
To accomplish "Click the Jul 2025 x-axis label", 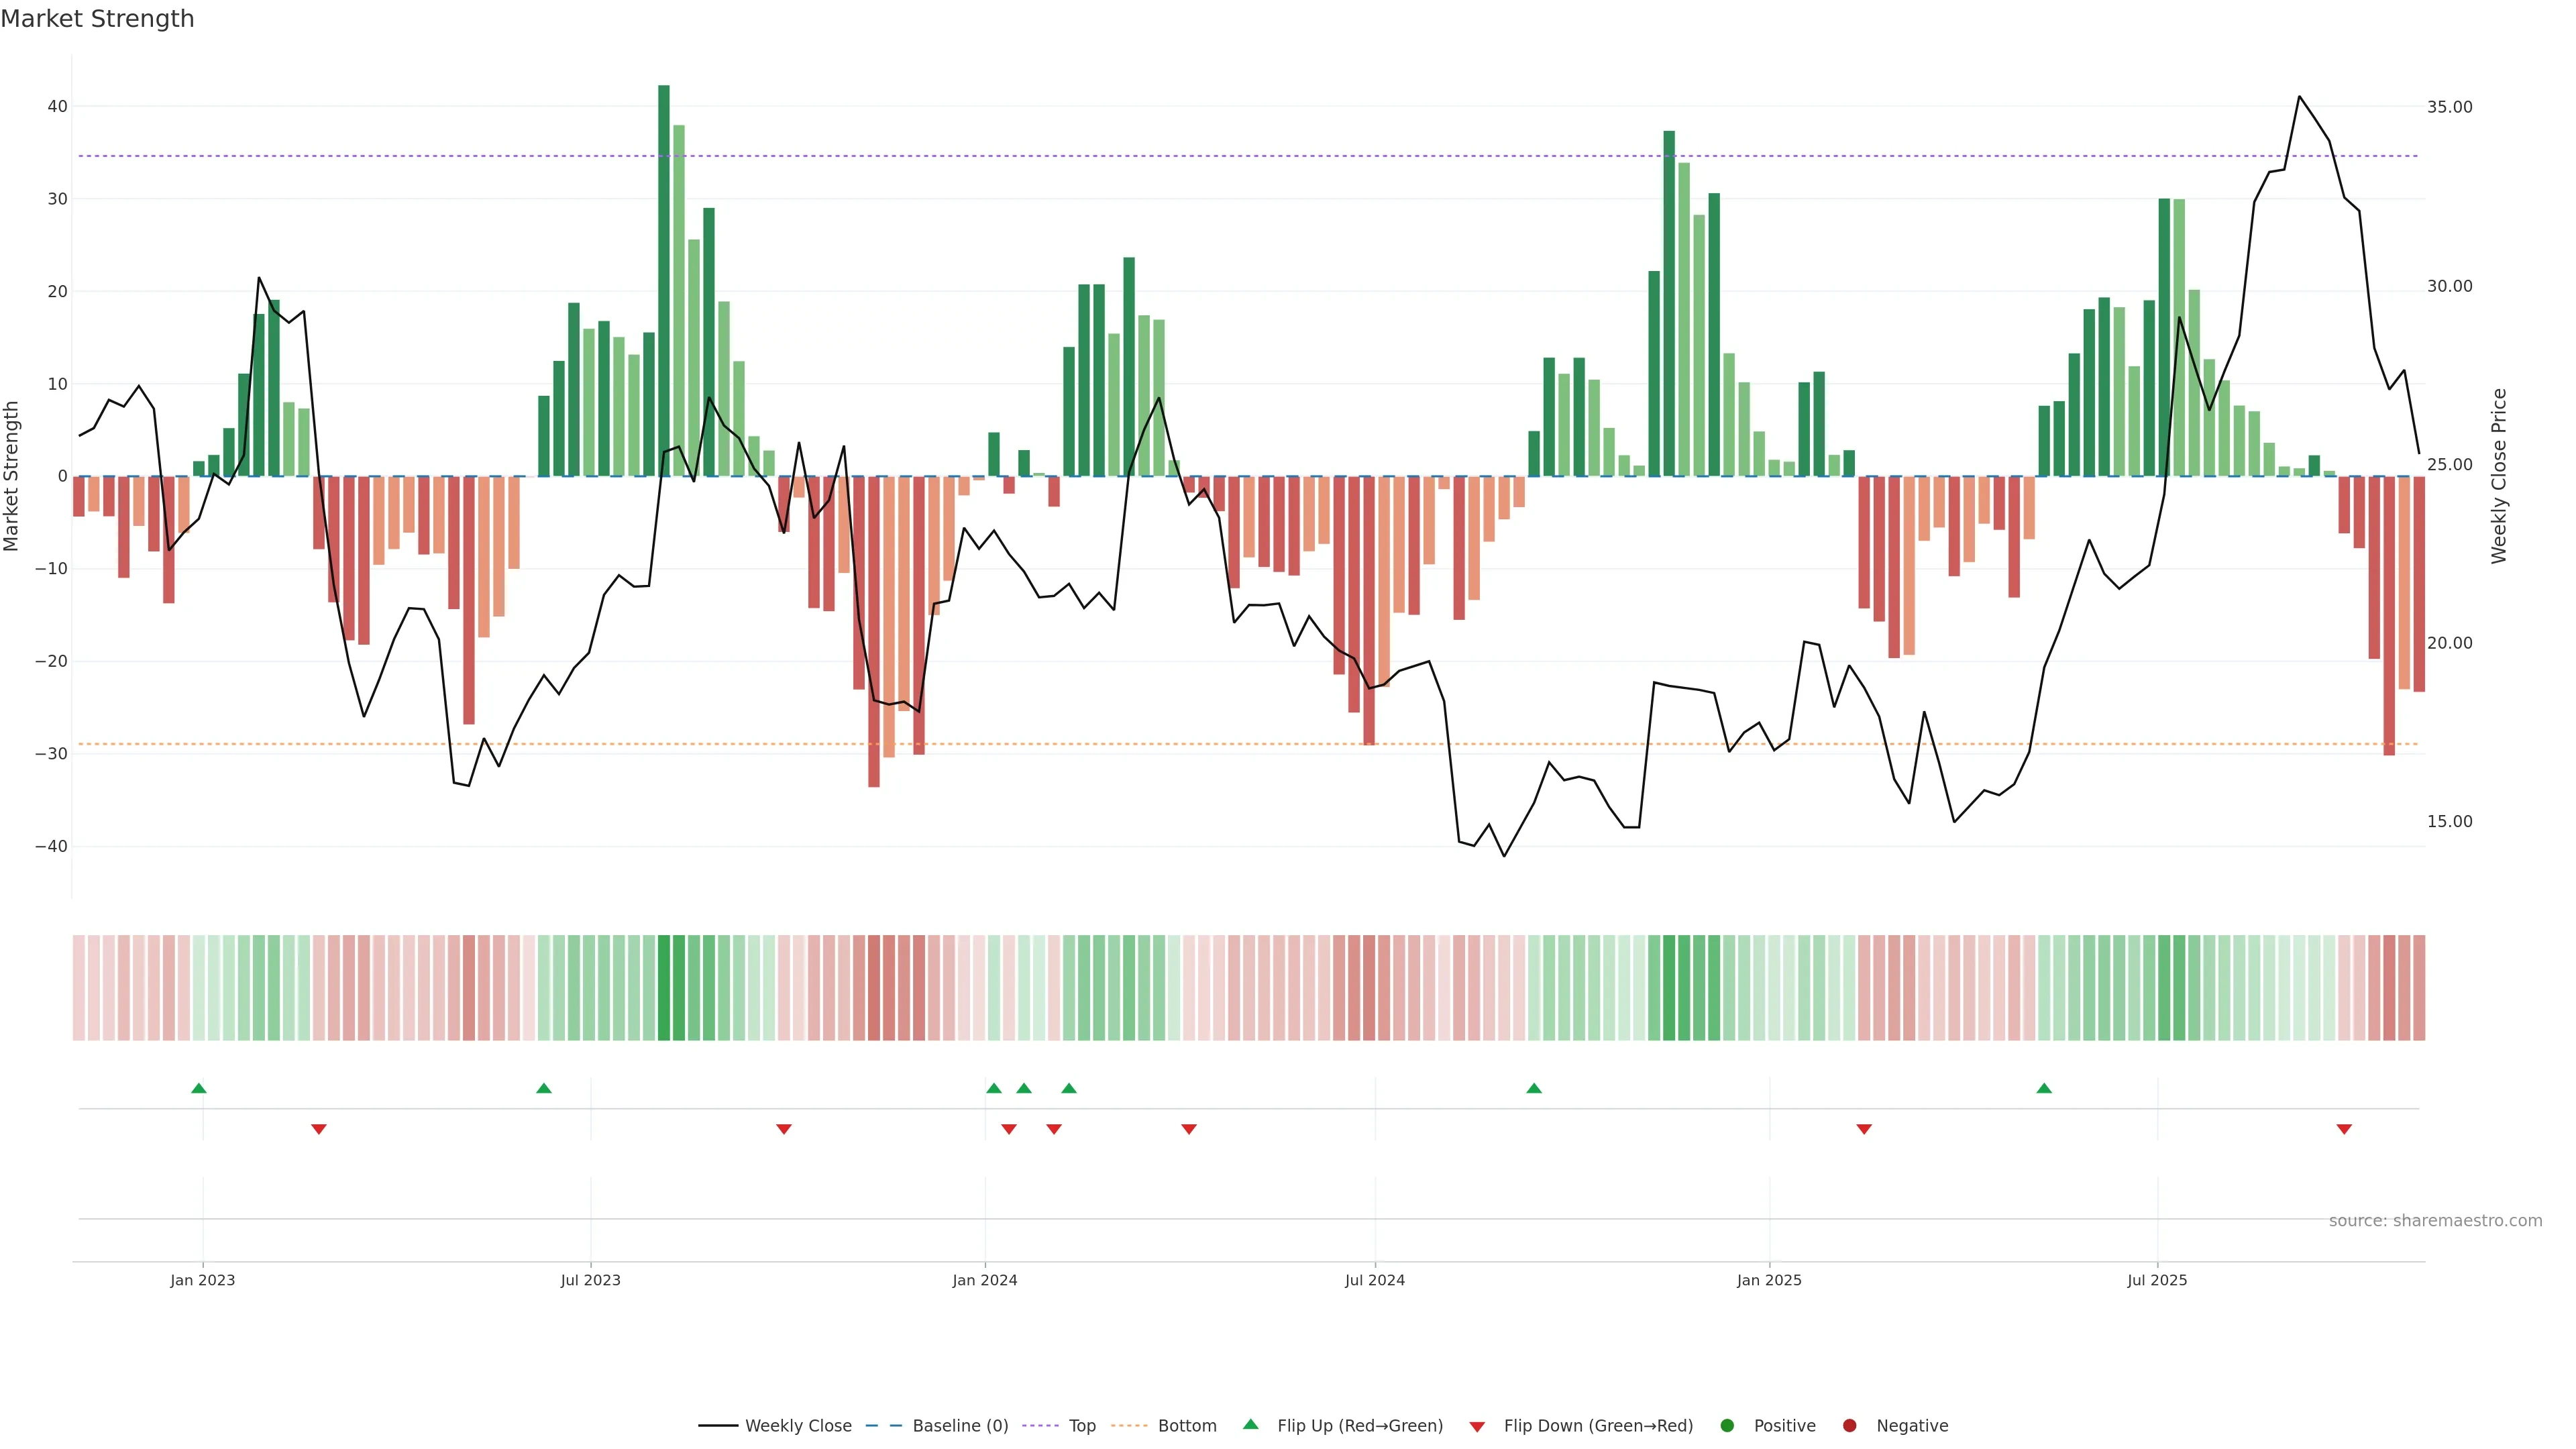I will (2157, 1280).
